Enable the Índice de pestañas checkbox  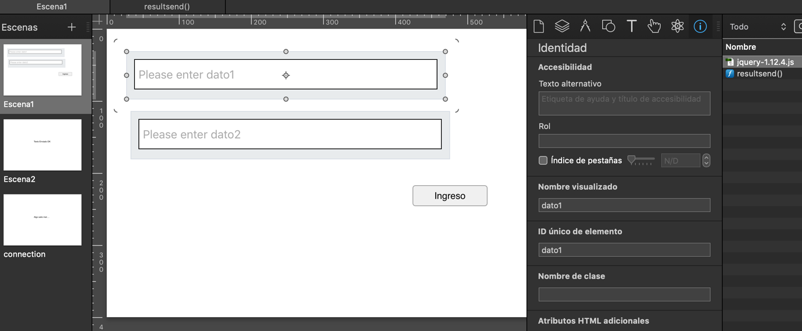point(543,160)
